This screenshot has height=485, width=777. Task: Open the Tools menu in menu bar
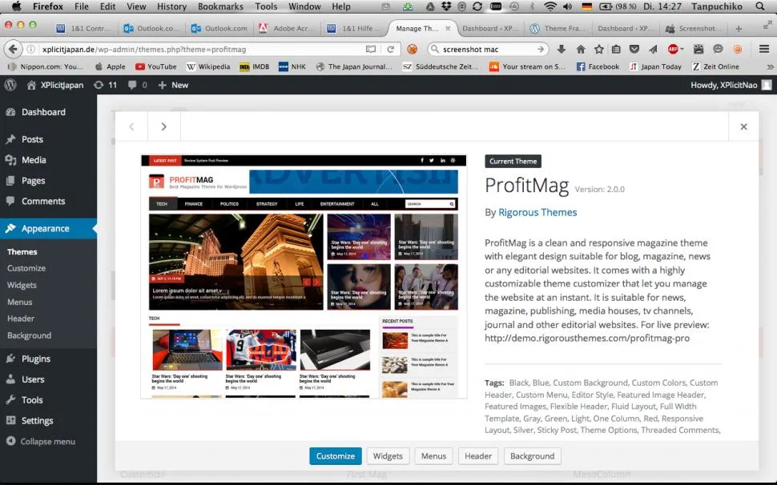266,6
